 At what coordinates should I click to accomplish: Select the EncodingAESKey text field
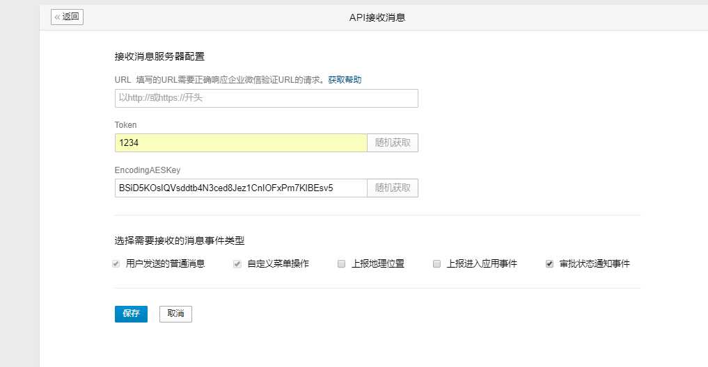(241, 188)
